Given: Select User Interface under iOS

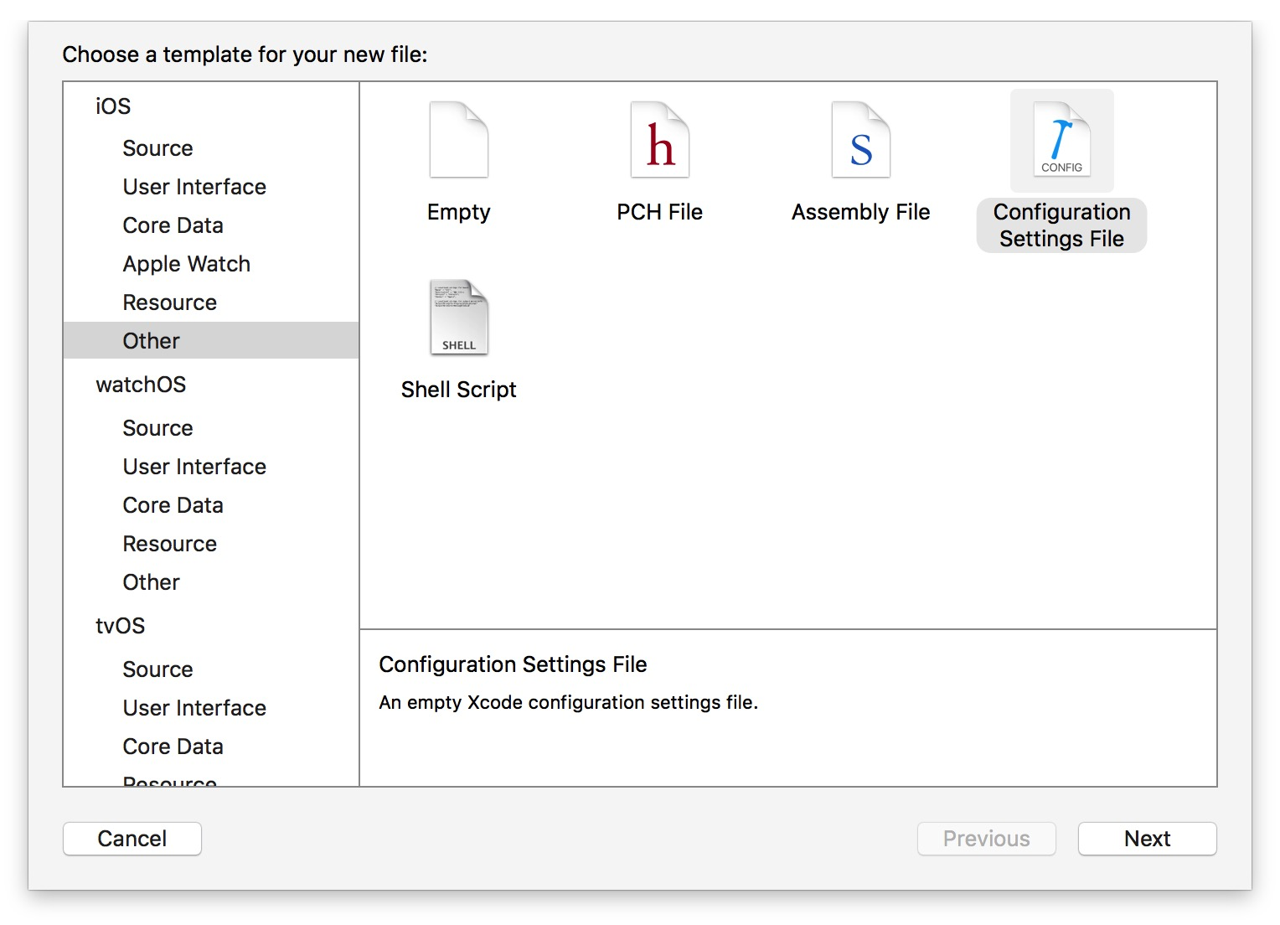Looking at the screenshot, I should pos(194,187).
